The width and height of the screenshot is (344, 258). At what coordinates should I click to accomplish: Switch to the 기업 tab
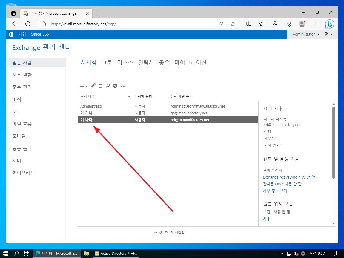(x=22, y=34)
